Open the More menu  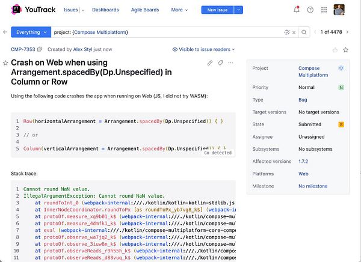(179, 10)
